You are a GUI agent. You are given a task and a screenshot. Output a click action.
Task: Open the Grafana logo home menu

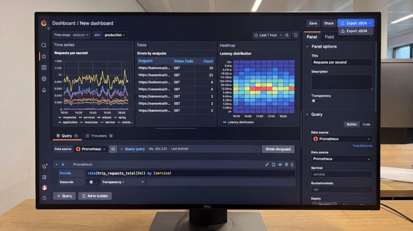tap(44, 23)
